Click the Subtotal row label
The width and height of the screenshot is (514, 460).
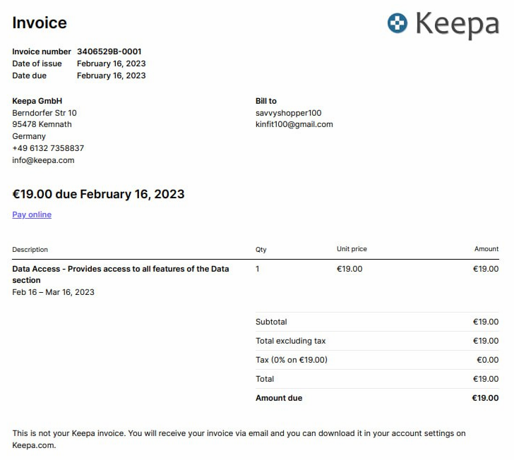click(271, 322)
